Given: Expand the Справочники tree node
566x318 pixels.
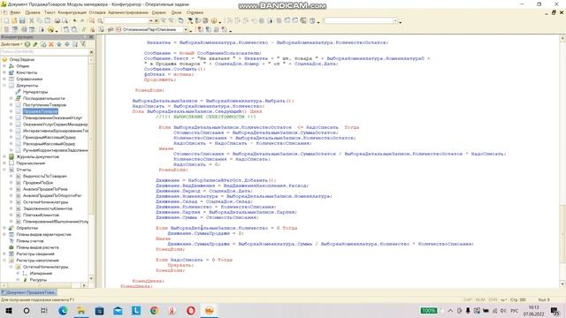Looking at the screenshot, I should tap(4, 79).
